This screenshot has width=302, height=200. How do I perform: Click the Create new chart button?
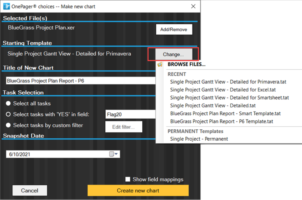tap(138, 191)
